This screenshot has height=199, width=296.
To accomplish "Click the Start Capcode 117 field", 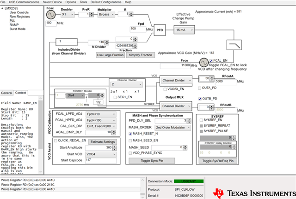I will tap(101, 160).
